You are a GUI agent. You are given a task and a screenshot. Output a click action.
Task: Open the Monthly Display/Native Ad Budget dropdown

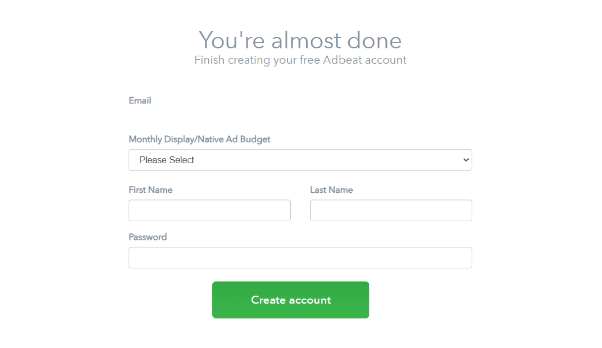pos(300,160)
